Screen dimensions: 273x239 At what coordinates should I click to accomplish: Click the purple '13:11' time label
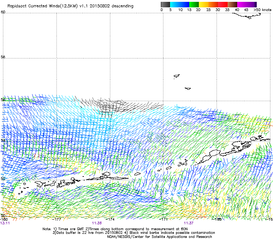[5, 223]
